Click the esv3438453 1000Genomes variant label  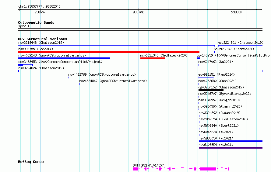click(x=60, y=62)
